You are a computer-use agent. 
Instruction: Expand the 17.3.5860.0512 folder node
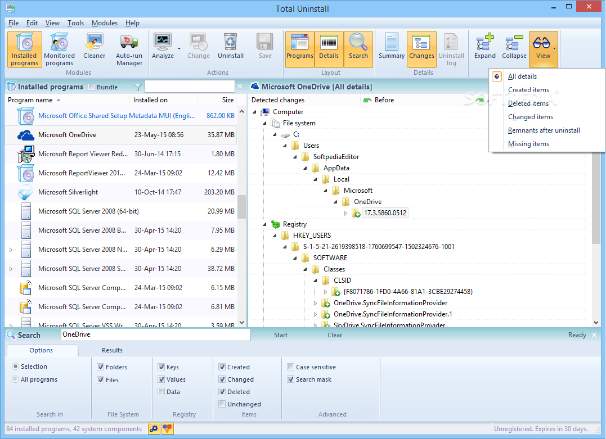(x=345, y=213)
